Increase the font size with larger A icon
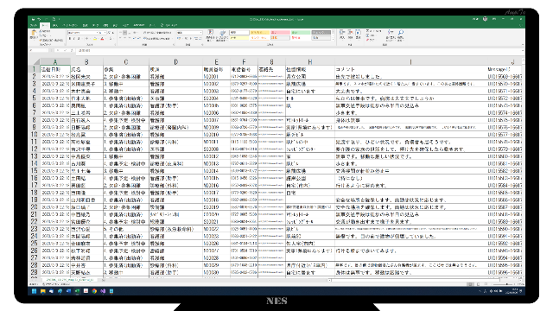Viewport: 553px width, 311px height. click(110, 33)
